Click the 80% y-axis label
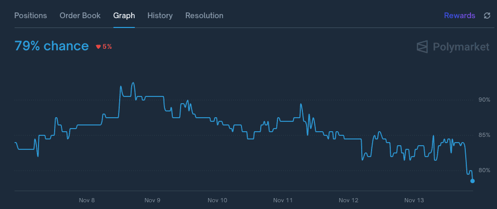497x209 pixels. [484, 171]
